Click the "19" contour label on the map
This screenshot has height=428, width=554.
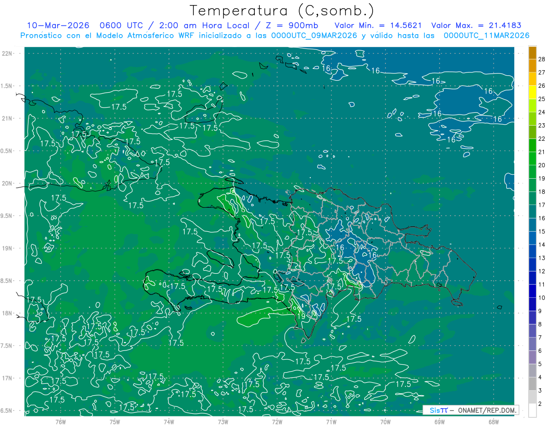pyautogui.click(x=301, y=316)
